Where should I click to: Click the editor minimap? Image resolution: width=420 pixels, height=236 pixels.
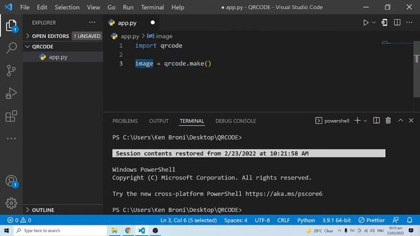click(x=397, y=43)
